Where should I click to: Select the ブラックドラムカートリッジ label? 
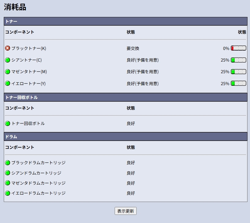[38, 163]
